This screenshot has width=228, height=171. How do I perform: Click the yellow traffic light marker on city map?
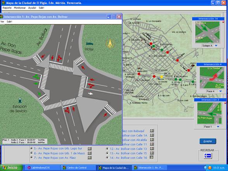tap(161, 77)
